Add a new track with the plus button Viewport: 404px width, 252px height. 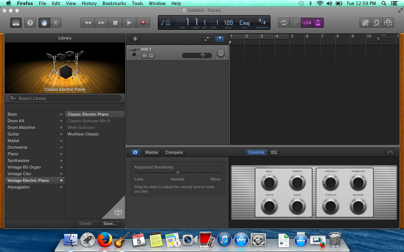135,39
